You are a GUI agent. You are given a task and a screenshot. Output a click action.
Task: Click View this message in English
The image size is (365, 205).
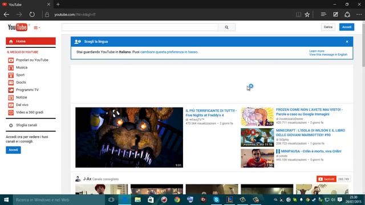pos(328,55)
